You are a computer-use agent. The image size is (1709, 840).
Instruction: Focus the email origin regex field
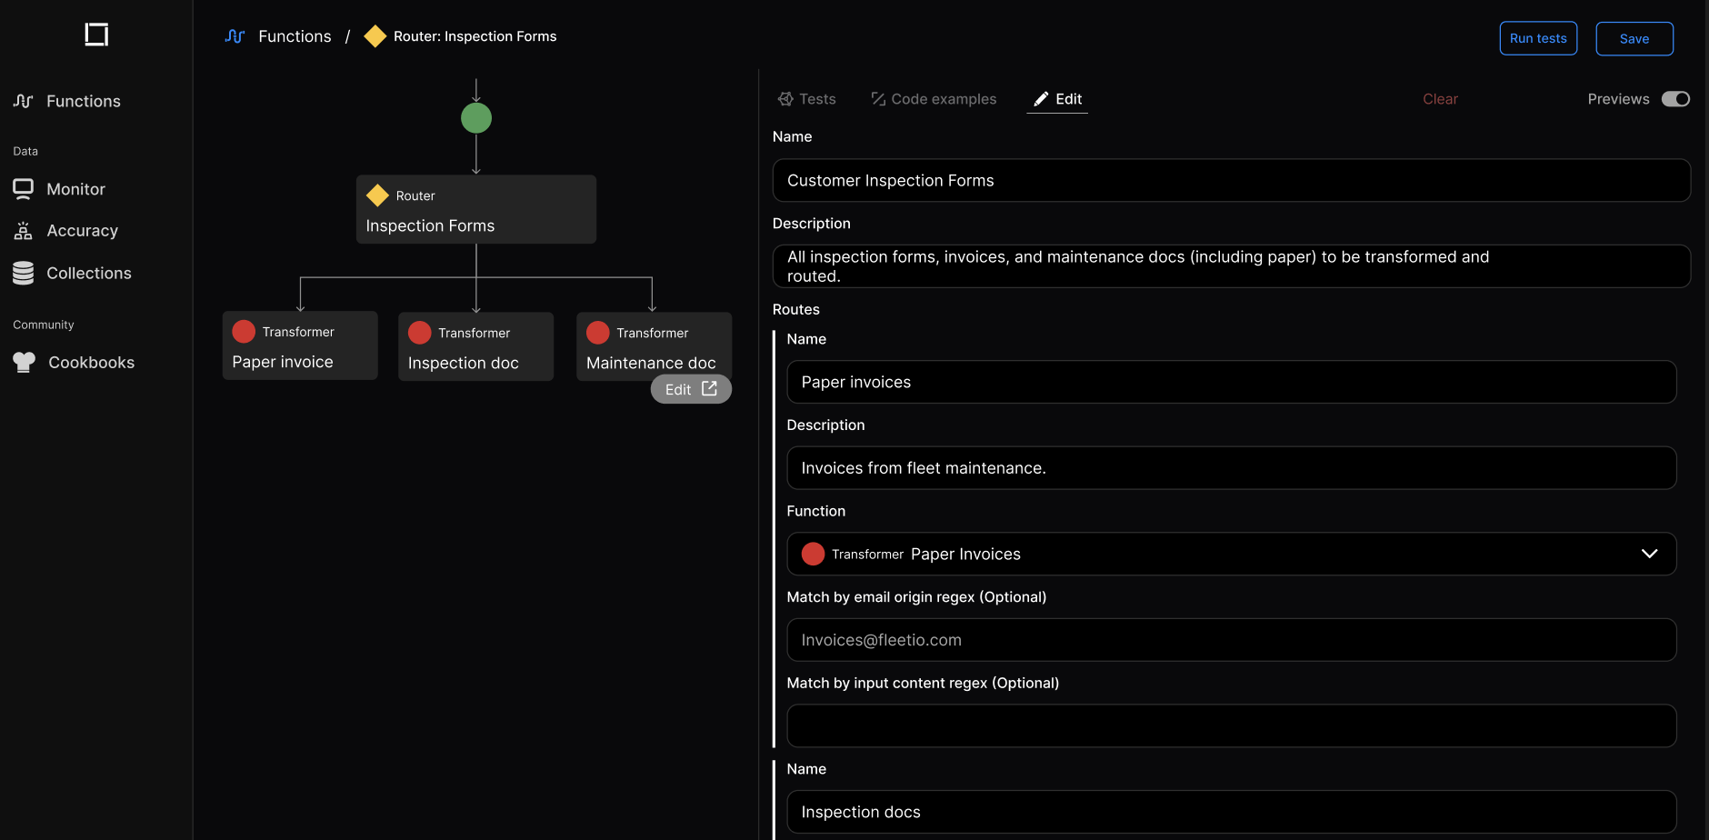(x=1231, y=640)
